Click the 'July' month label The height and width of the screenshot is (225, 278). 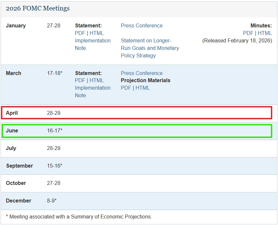[x=11, y=148]
